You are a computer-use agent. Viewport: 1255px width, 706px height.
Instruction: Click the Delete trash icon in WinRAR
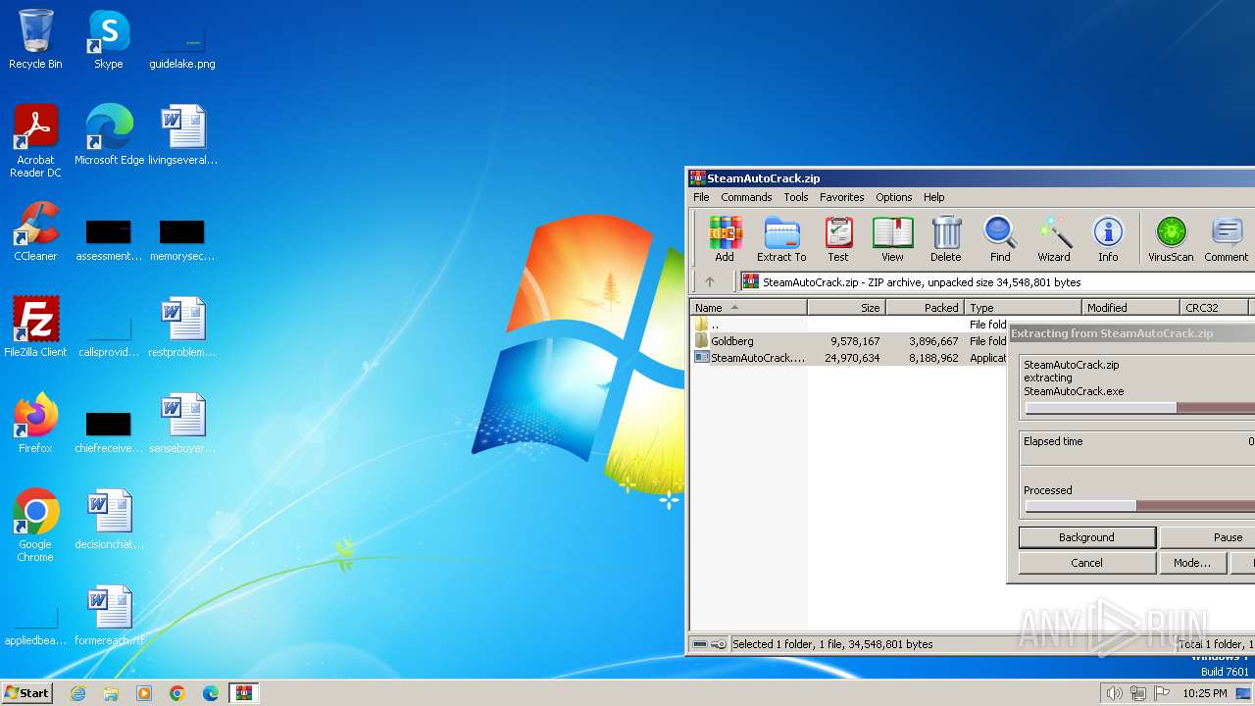point(946,239)
